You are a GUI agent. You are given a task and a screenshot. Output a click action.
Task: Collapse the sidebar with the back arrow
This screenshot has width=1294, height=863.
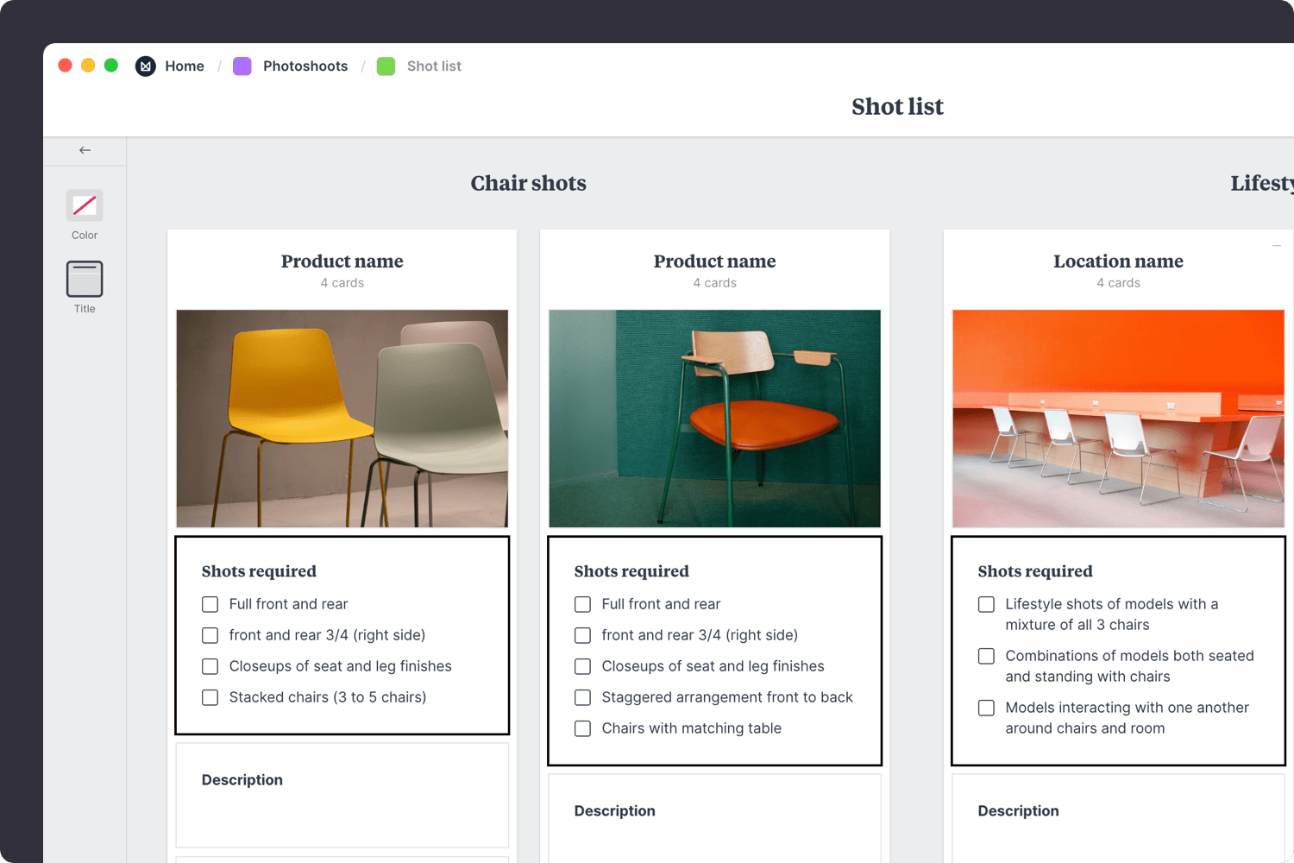point(84,148)
